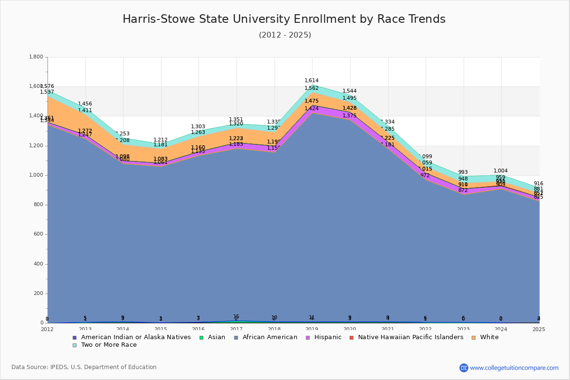Click the 1,200 y-axis label
This screenshot has width=570, height=380.
[36, 146]
